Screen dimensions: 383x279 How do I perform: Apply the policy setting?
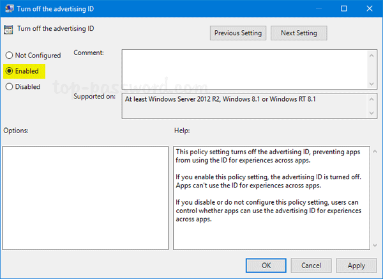pos(356,265)
